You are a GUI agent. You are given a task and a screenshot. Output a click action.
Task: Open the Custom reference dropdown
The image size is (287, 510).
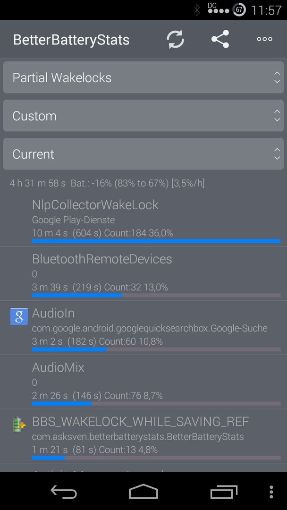click(x=143, y=116)
